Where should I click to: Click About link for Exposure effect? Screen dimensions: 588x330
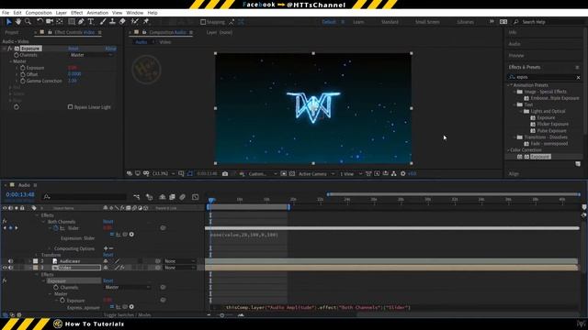pyautogui.click(x=110, y=49)
